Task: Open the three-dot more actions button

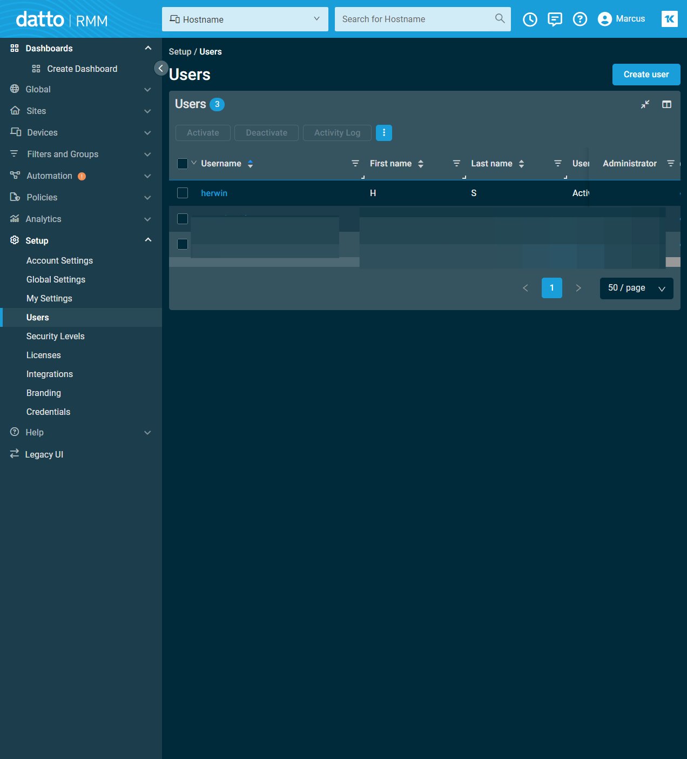Action: [383, 133]
